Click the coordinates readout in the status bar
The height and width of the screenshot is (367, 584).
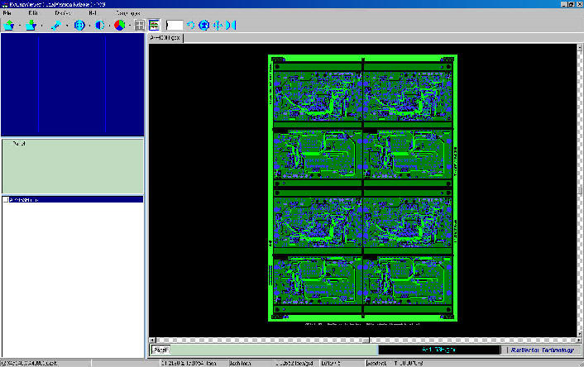[x=29, y=363]
